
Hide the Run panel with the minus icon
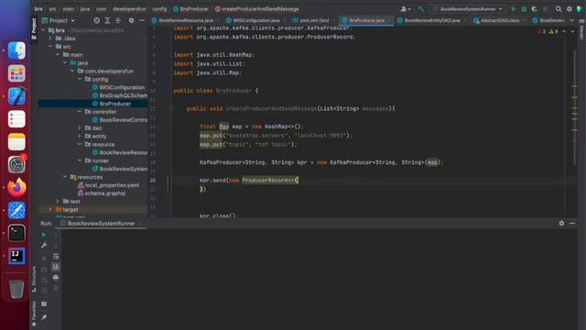[572, 223]
